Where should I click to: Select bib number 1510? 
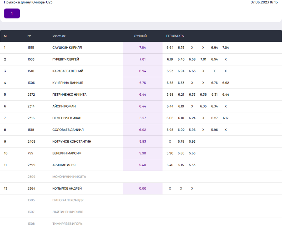tap(31, 71)
